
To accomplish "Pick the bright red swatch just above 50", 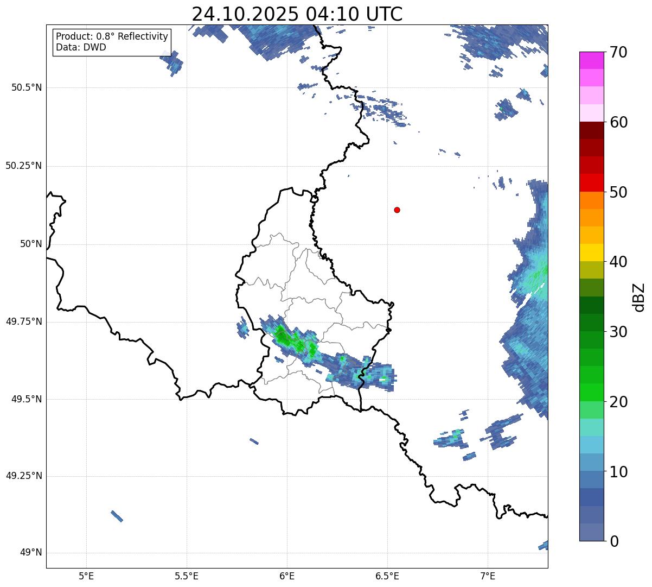I will [x=591, y=182].
